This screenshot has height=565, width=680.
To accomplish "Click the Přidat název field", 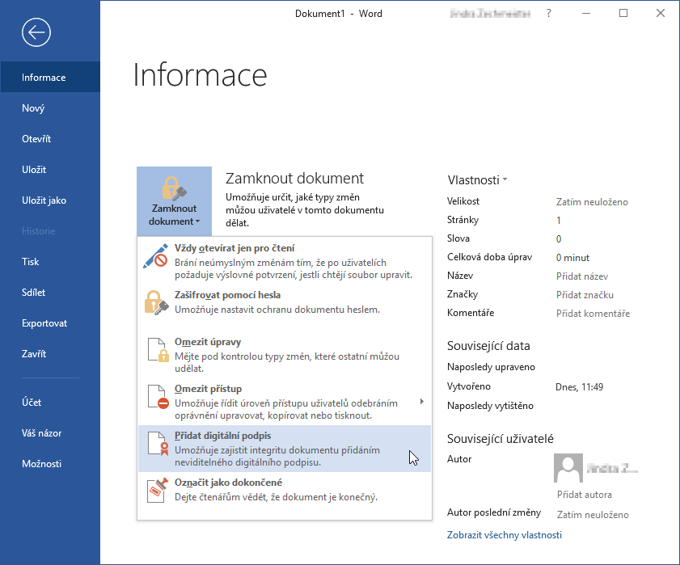I will pyautogui.click(x=582, y=276).
